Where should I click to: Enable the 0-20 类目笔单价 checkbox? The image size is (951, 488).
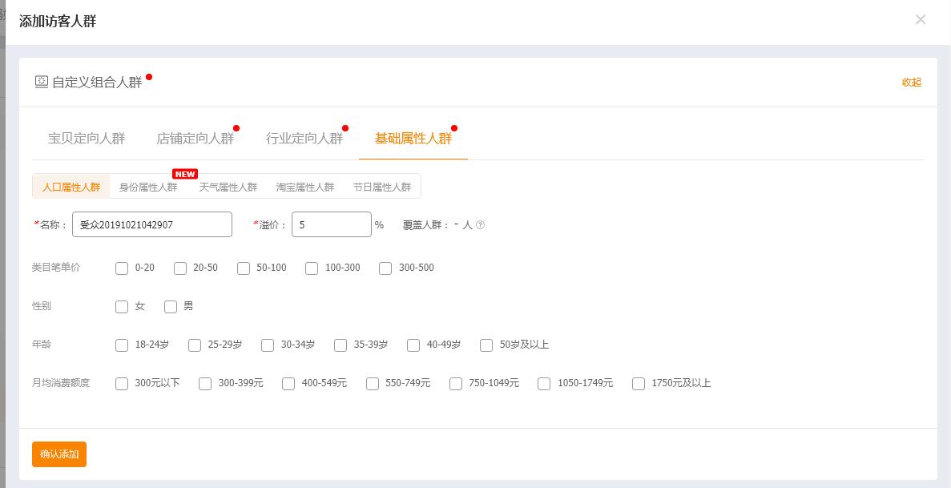click(122, 268)
